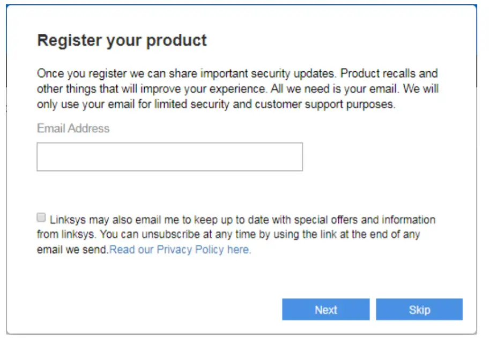The image size is (490, 338).
Task: Continue registration by clicking Next
Action: coord(325,309)
